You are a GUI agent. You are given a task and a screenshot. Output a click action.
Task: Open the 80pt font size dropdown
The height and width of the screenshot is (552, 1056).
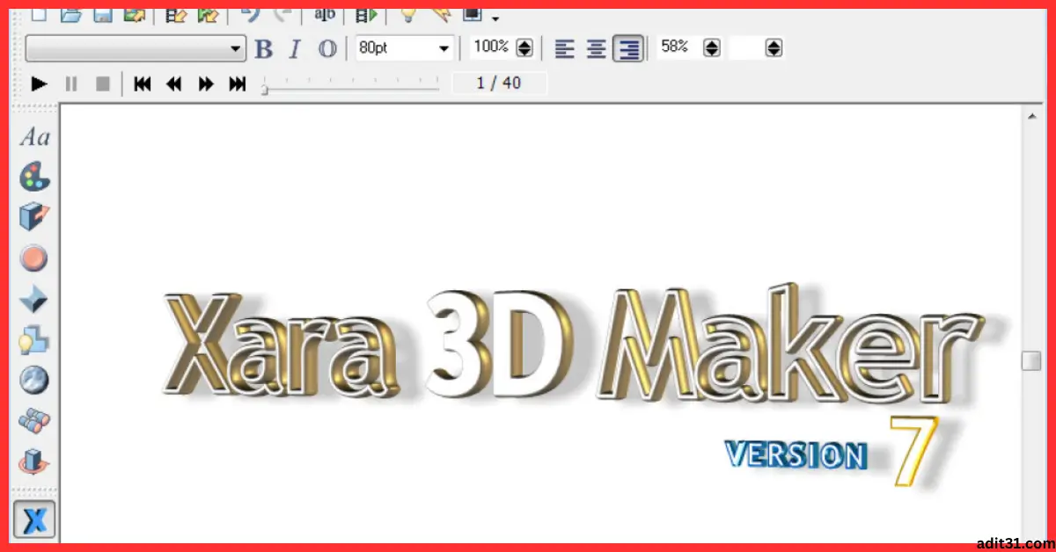[444, 49]
